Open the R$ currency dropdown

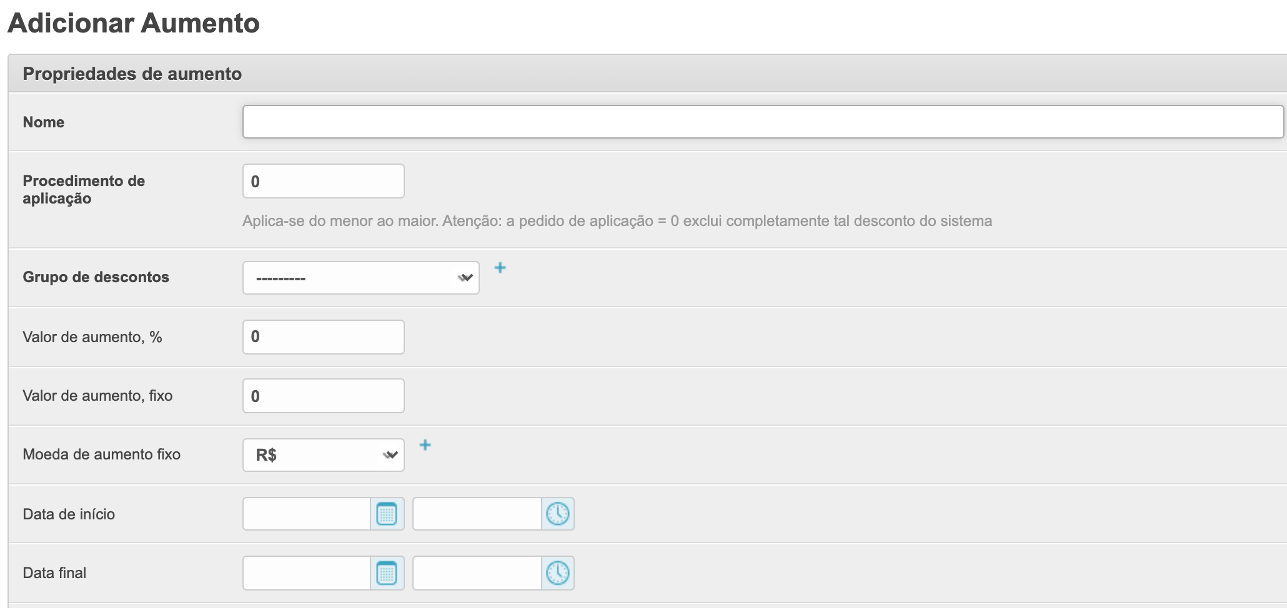click(323, 455)
